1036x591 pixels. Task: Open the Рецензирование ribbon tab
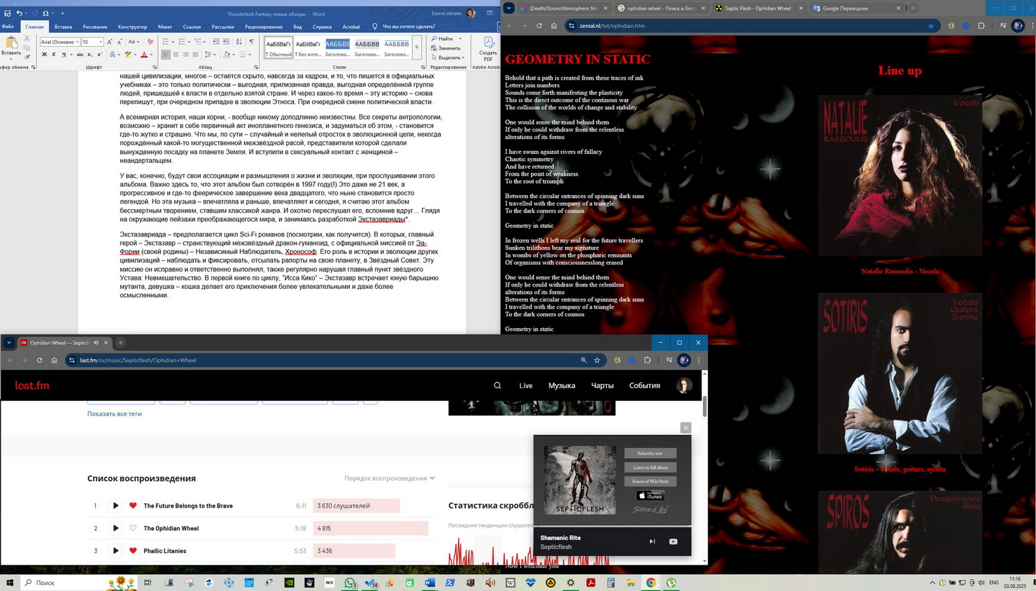tap(263, 27)
